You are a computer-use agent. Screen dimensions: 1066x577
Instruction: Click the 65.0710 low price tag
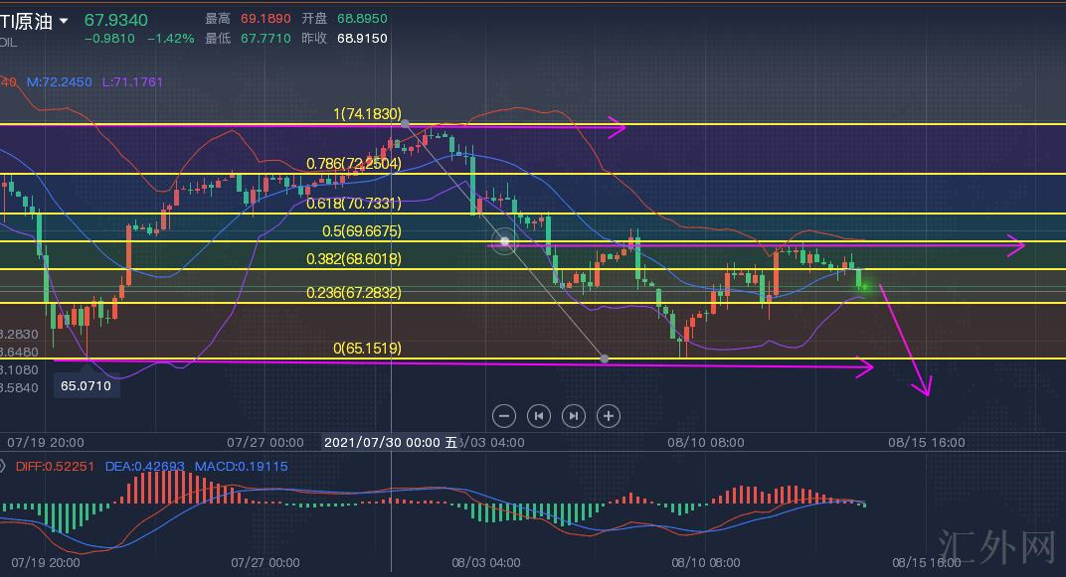86,383
